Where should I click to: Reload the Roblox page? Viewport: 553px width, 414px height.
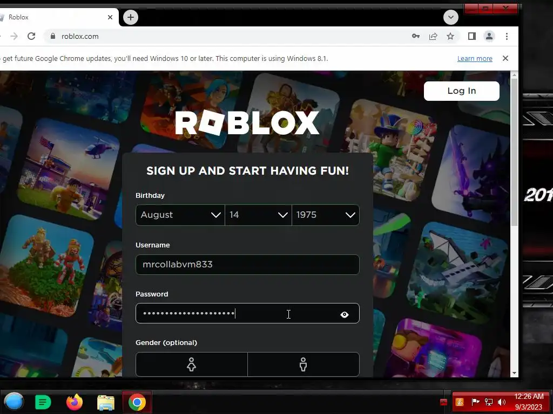(x=31, y=36)
